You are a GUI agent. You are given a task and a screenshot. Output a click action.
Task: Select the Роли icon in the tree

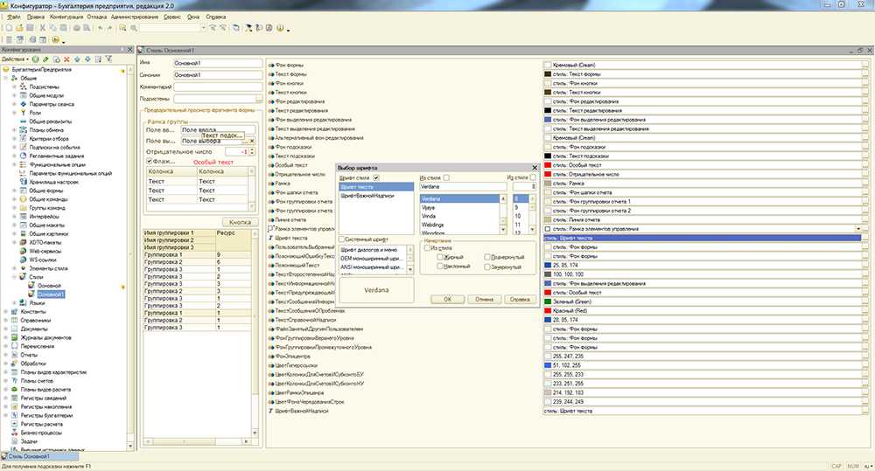[x=24, y=113]
